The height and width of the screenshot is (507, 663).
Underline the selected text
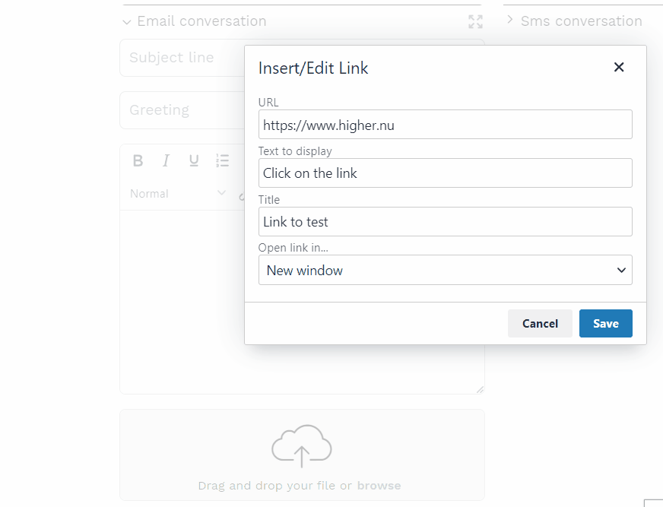pyautogui.click(x=194, y=160)
